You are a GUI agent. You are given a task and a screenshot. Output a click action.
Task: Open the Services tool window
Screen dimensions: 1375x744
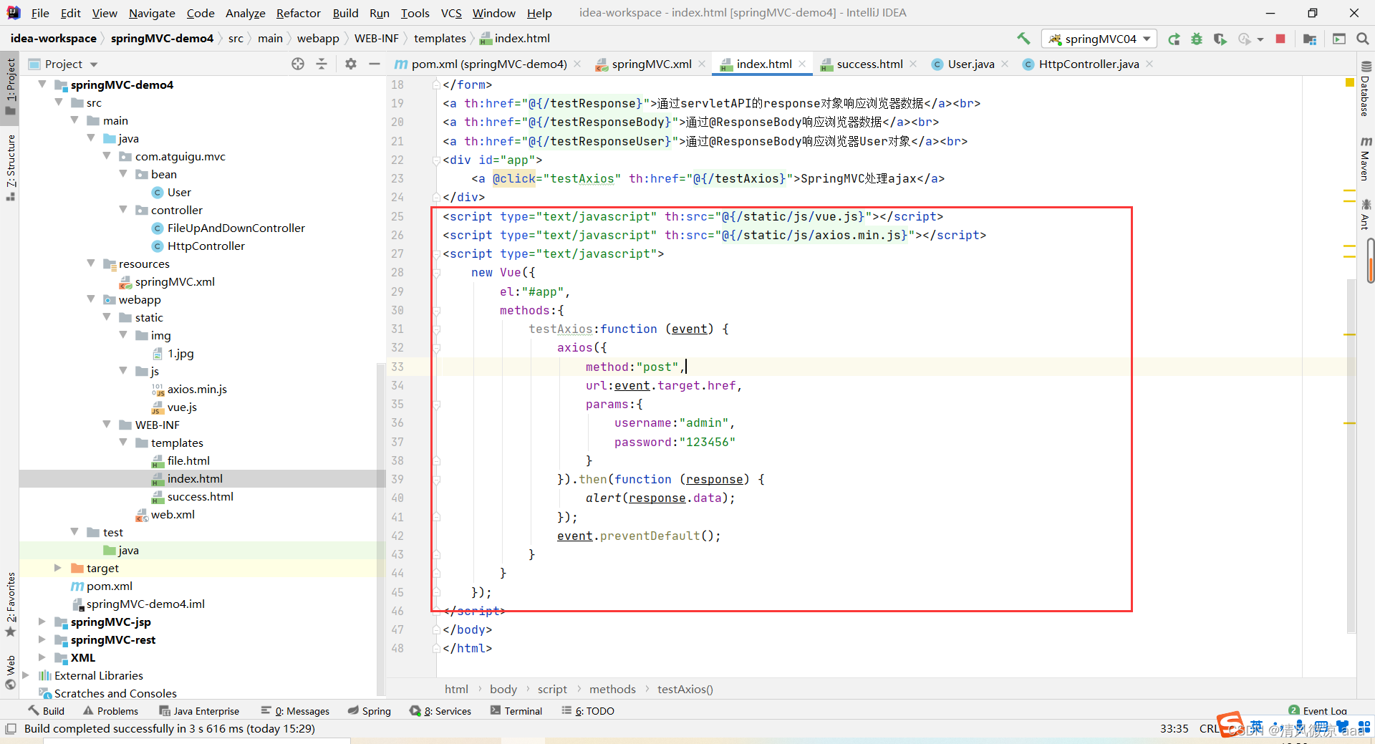[440, 711]
